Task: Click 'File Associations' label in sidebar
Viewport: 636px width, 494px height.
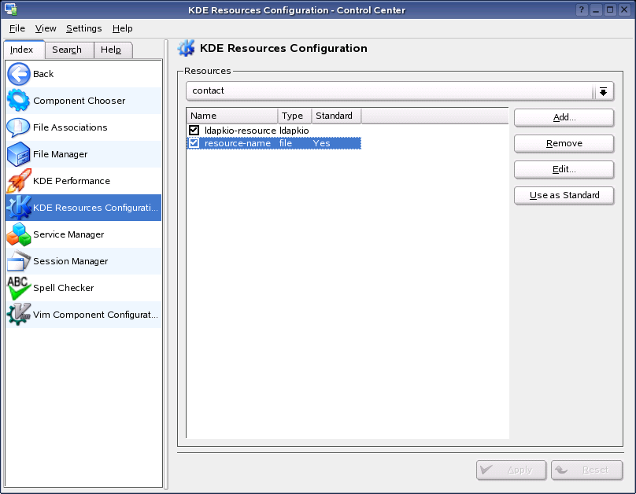Action: (x=70, y=127)
